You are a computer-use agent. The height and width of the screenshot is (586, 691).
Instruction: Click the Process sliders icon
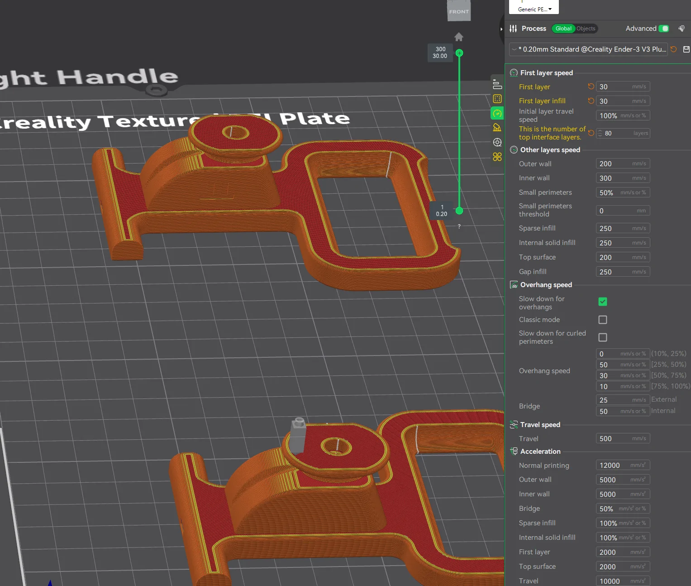pyautogui.click(x=513, y=29)
